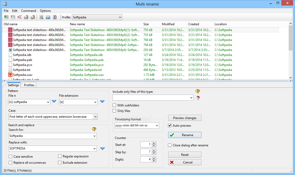295x175 pixels.
Task: Tick the Only files checkbox
Action: tap(114, 111)
